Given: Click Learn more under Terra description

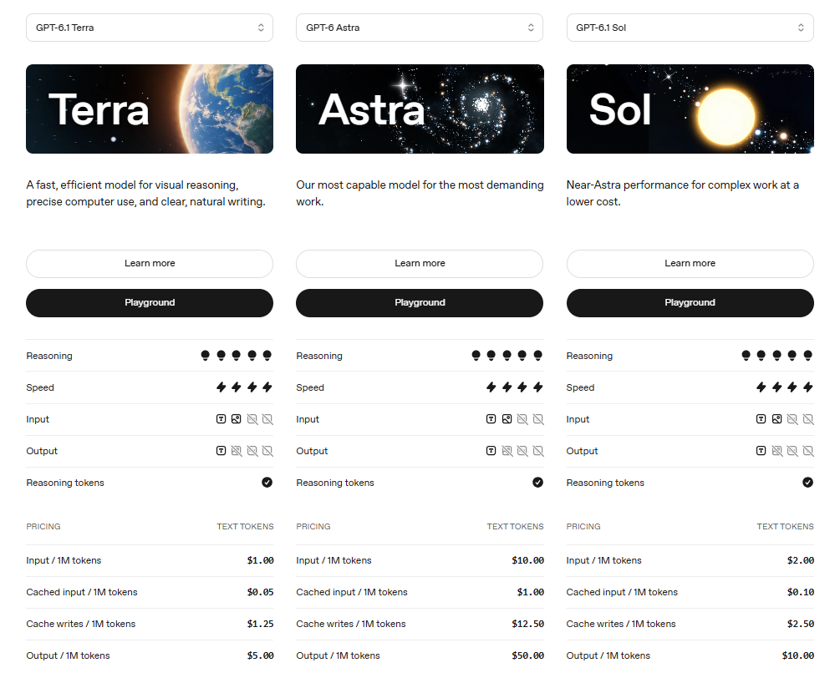Looking at the screenshot, I should pyautogui.click(x=150, y=263).
